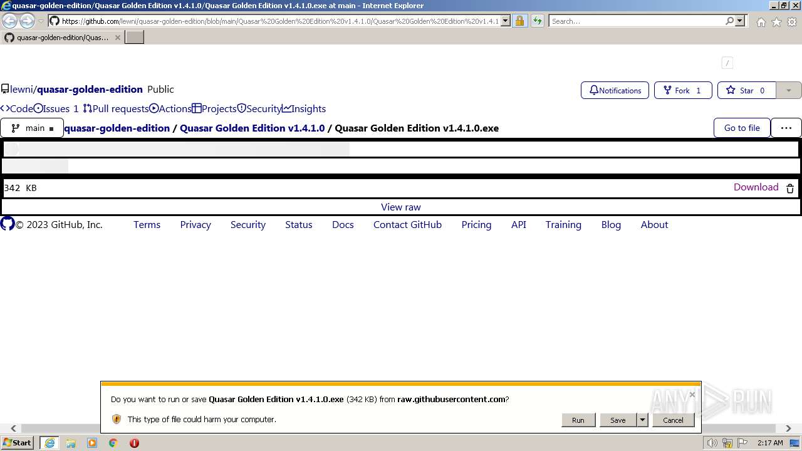Open the Security repository tab
This screenshot has width=802, height=451.
pos(259,108)
